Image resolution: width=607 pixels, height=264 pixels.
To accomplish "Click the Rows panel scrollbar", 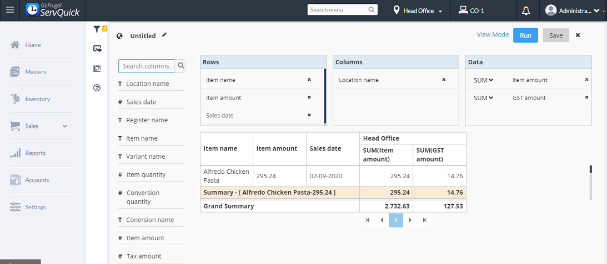I will click(325, 96).
